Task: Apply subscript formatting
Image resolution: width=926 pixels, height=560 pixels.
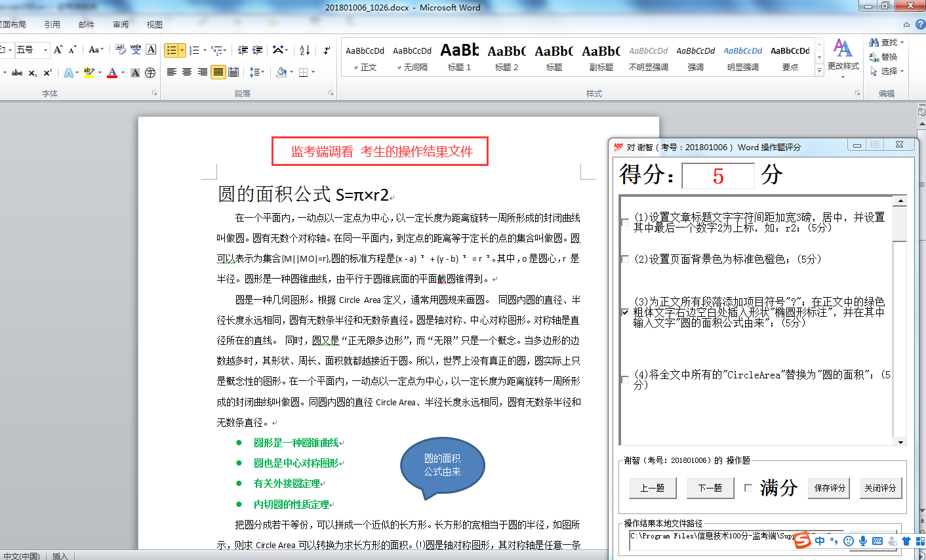Action: [x=33, y=73]
